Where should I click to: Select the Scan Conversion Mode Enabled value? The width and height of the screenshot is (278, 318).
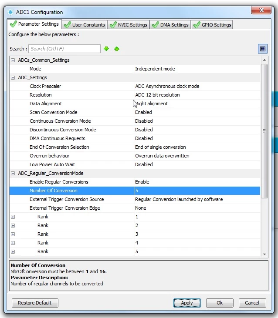tap(143, 112)
